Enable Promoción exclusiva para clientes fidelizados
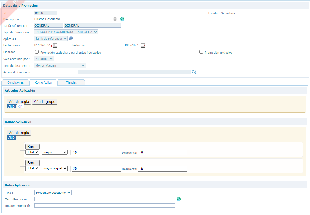The width and height of the screenshot is (310, 215). click(37, 52)
